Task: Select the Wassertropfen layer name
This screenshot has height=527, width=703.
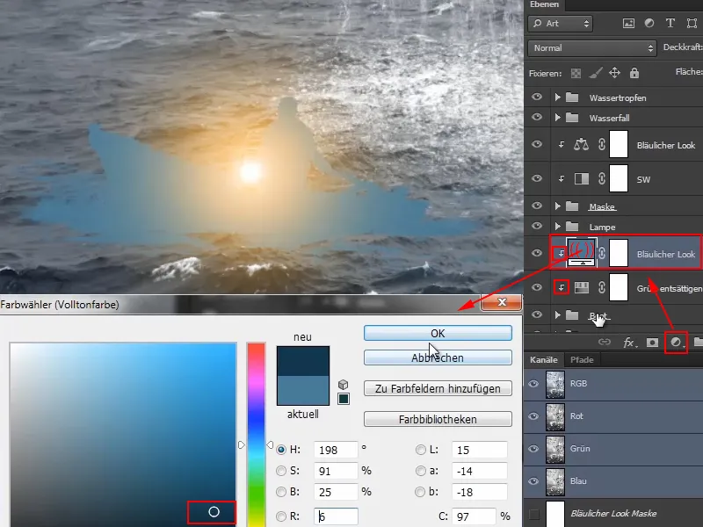Action: point(618,97)
